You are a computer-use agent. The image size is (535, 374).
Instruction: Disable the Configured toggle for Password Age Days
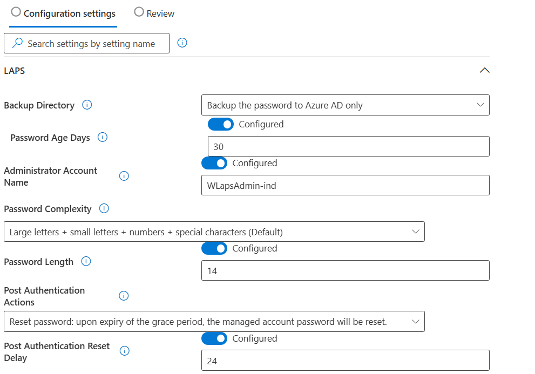pos(221,124)
